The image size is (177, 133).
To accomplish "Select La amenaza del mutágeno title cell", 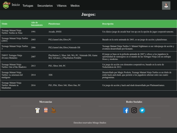I will pos(15,75).
